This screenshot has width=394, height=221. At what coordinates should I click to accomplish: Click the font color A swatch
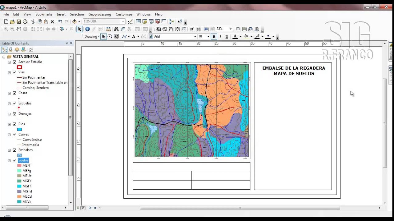[x=235, y=37]
